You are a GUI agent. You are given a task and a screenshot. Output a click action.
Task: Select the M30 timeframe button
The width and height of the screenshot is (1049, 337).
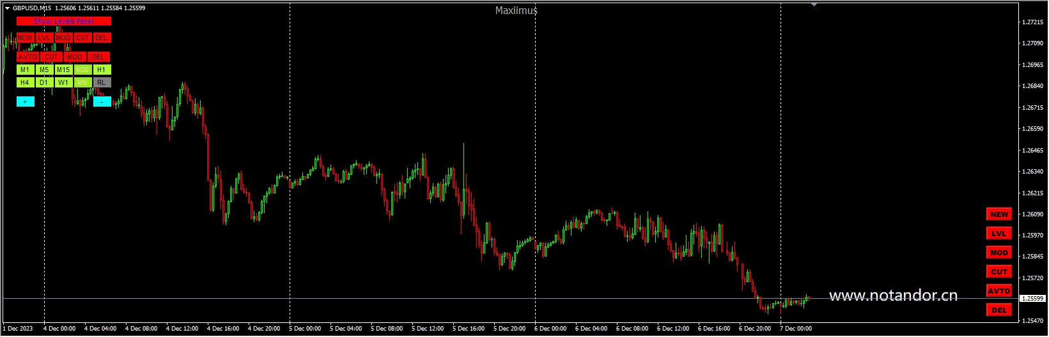tap(82, 70)
